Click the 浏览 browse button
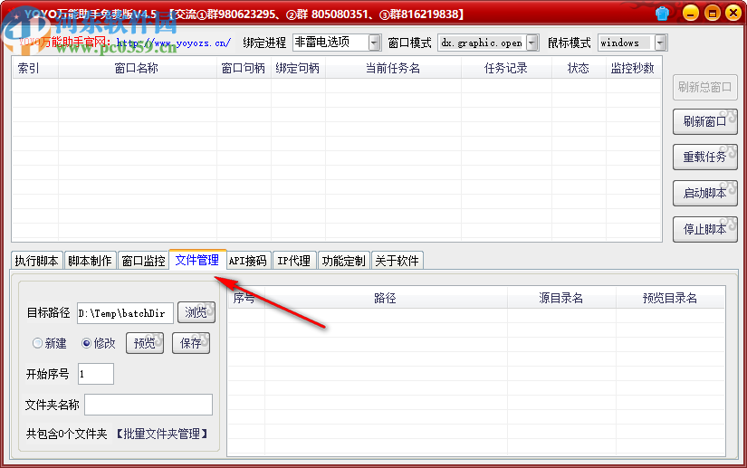This screenshot has height=468, width=747. 196,313
